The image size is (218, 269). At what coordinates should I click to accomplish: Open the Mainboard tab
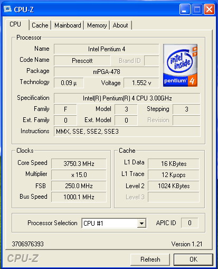pyautogui.click(x=68, y=25)
